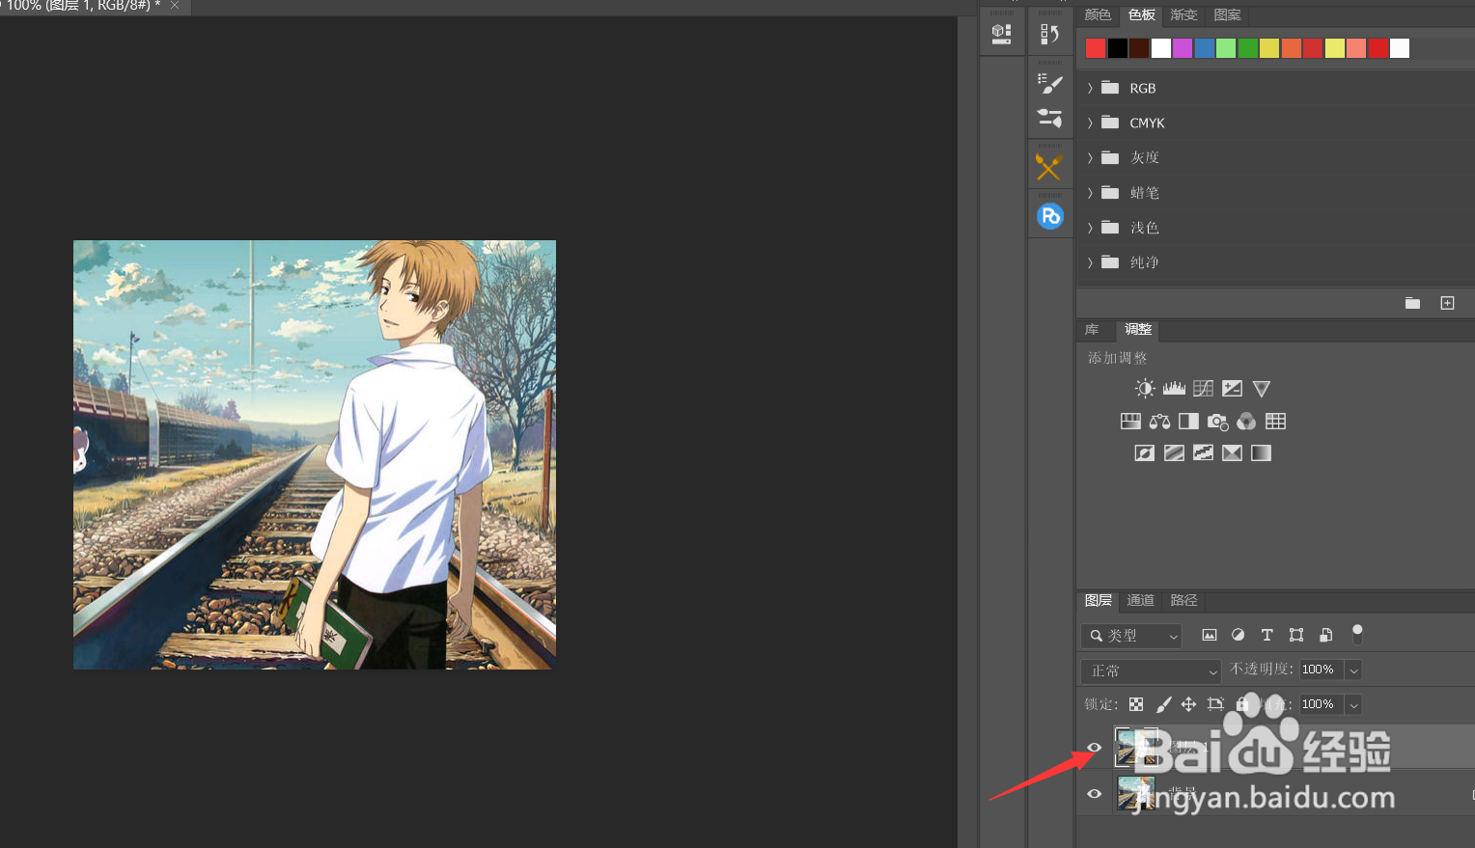Add a Gradient Map adjustment
This screenshot has height=848, width=1475.
tap(1261, 452)
